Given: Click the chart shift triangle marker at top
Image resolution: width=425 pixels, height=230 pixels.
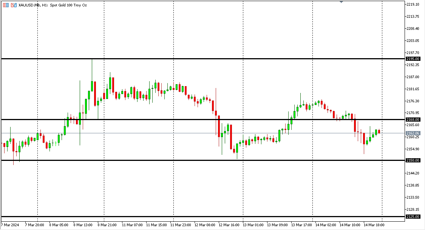Looking at the screenshot, I should click(341, 2).
